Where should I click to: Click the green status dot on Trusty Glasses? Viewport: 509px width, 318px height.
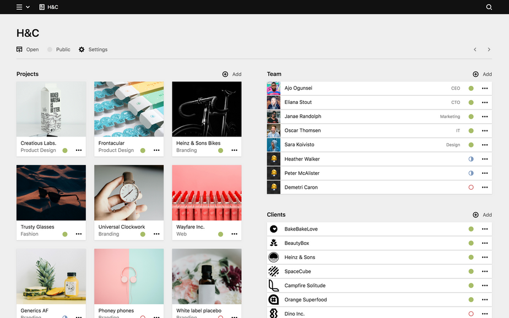[65, 234]
